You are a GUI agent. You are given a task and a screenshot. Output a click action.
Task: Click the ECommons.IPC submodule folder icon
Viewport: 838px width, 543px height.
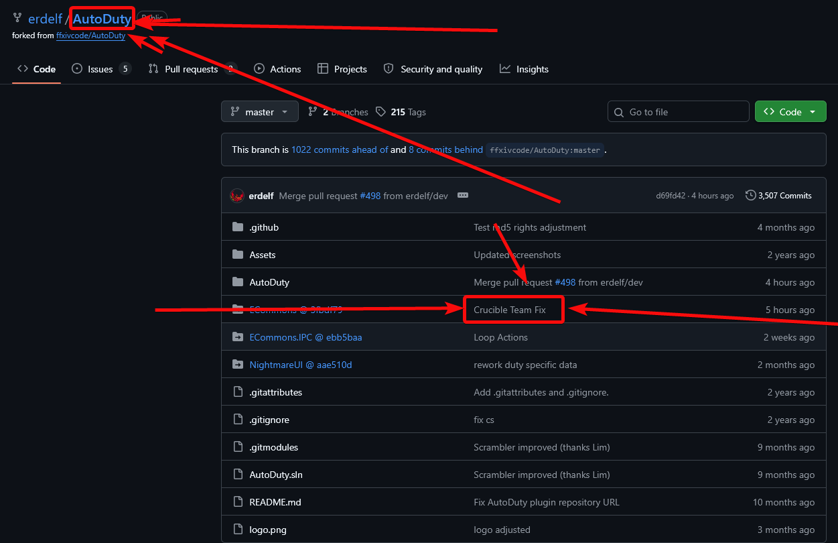coord(237,337)
